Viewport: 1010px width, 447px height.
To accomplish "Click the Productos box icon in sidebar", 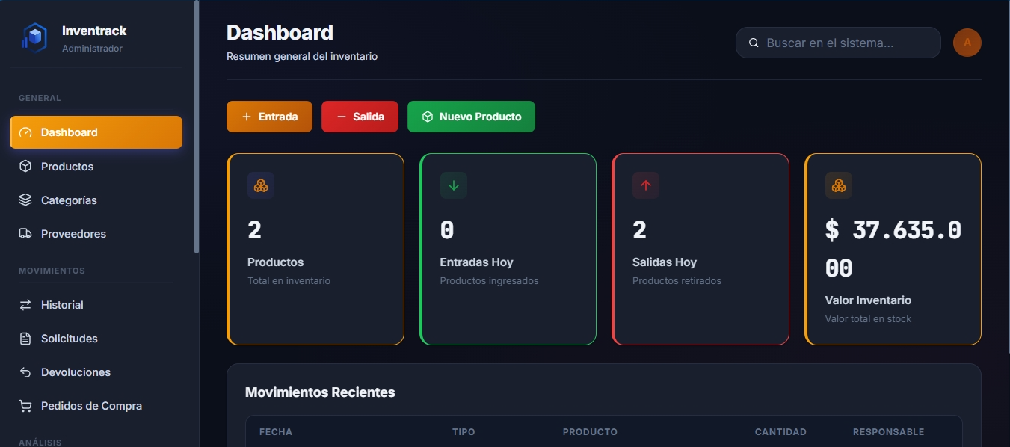I will point(25,166).
